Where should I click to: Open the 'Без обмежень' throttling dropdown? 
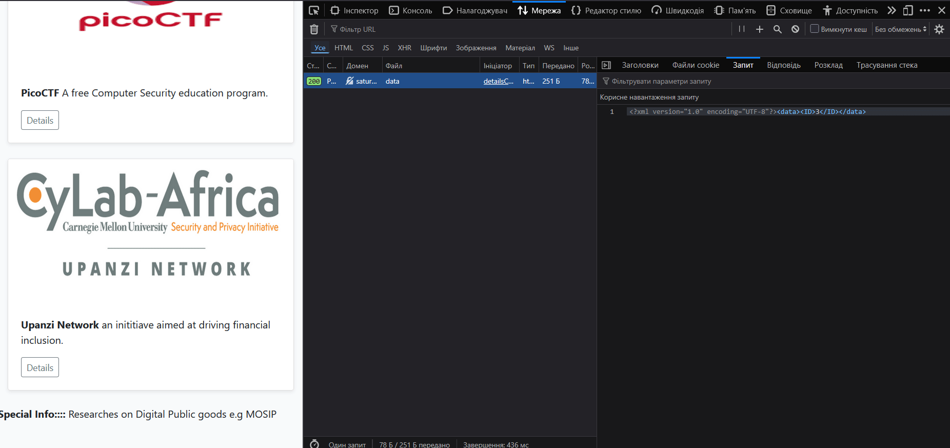point(901,29)
